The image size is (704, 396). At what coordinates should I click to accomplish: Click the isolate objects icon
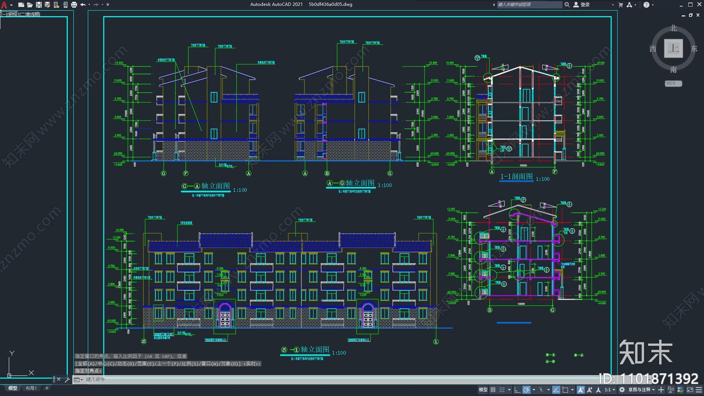click(671, 390)
